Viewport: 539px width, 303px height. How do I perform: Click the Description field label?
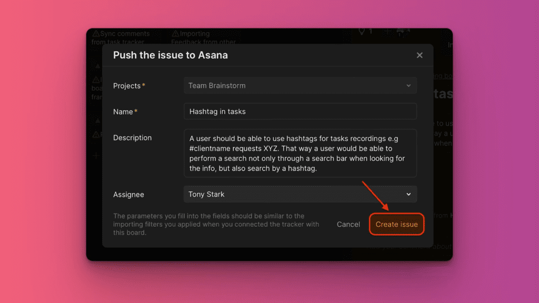point(132,138)
